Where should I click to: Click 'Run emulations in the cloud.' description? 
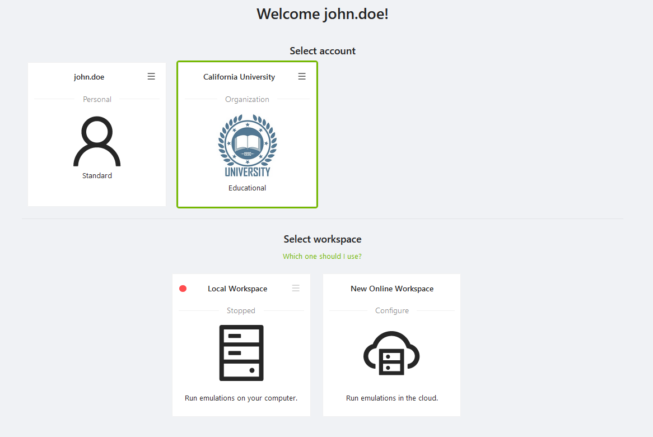point(392,398)
